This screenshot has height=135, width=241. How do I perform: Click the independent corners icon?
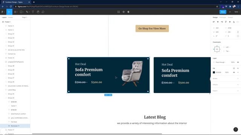[x=238, y=36]
